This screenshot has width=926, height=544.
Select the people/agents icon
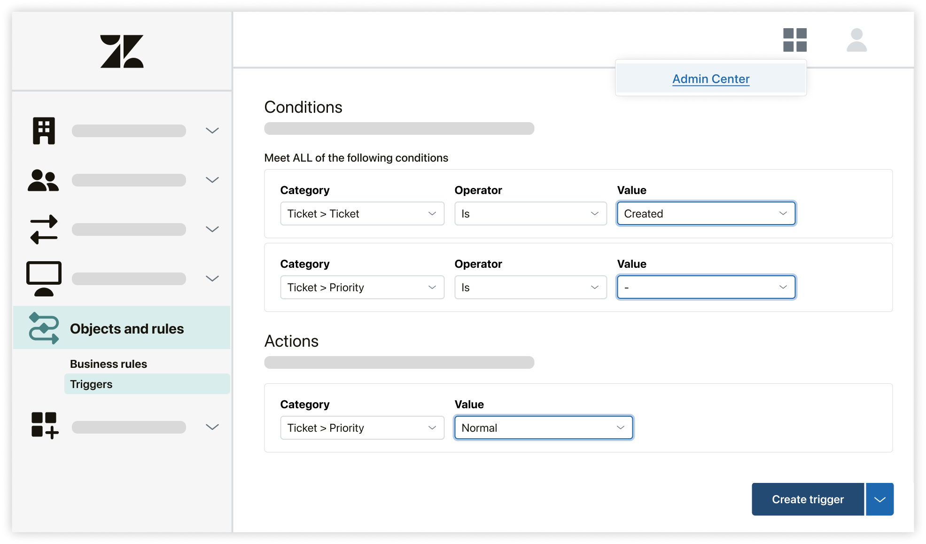[x=43, y=180]
